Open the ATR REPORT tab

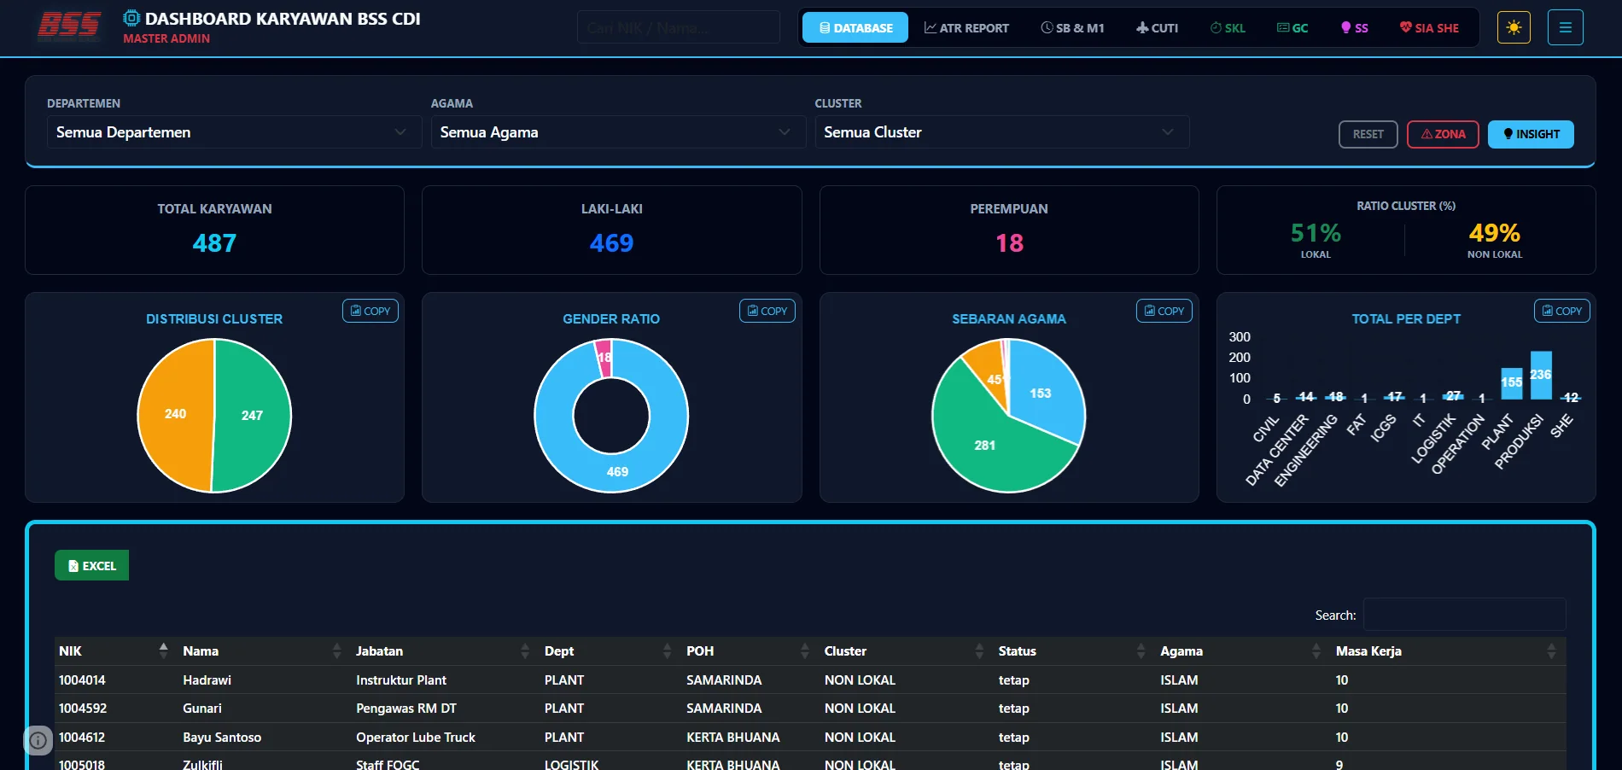(966, 27)
